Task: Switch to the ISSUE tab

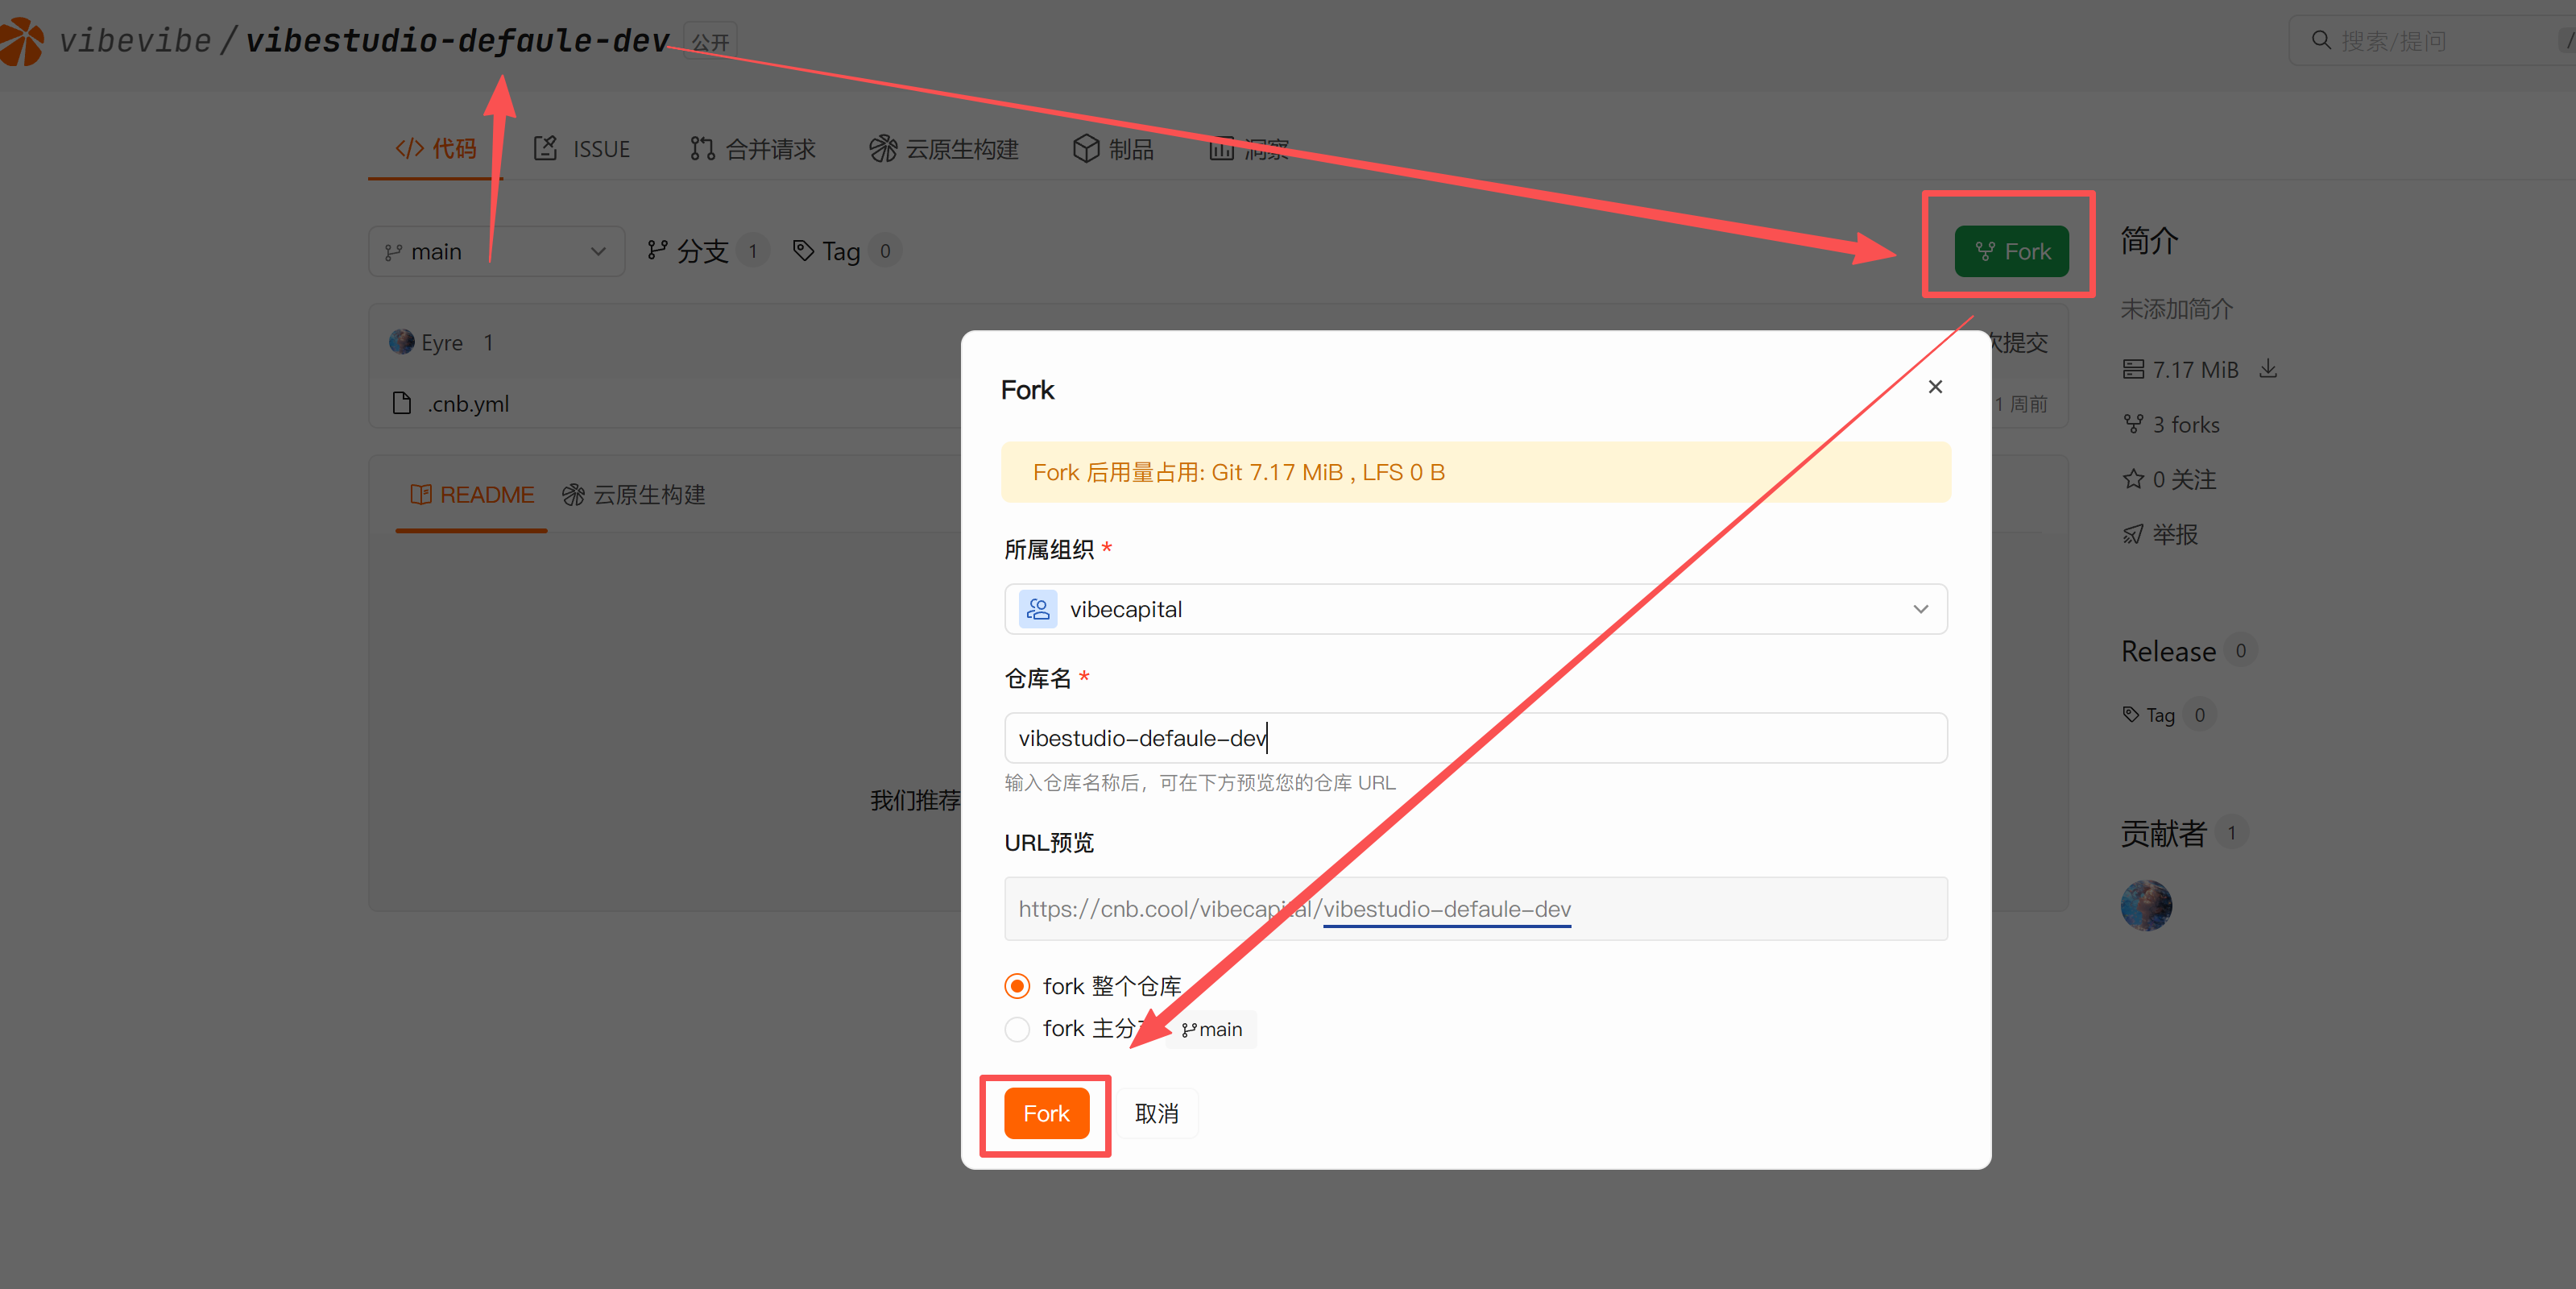Action: (x=582, y=149)
